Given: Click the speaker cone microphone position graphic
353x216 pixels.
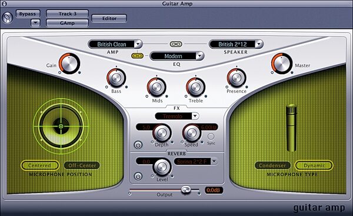Looking at the screenshot, I should [61, 126].
